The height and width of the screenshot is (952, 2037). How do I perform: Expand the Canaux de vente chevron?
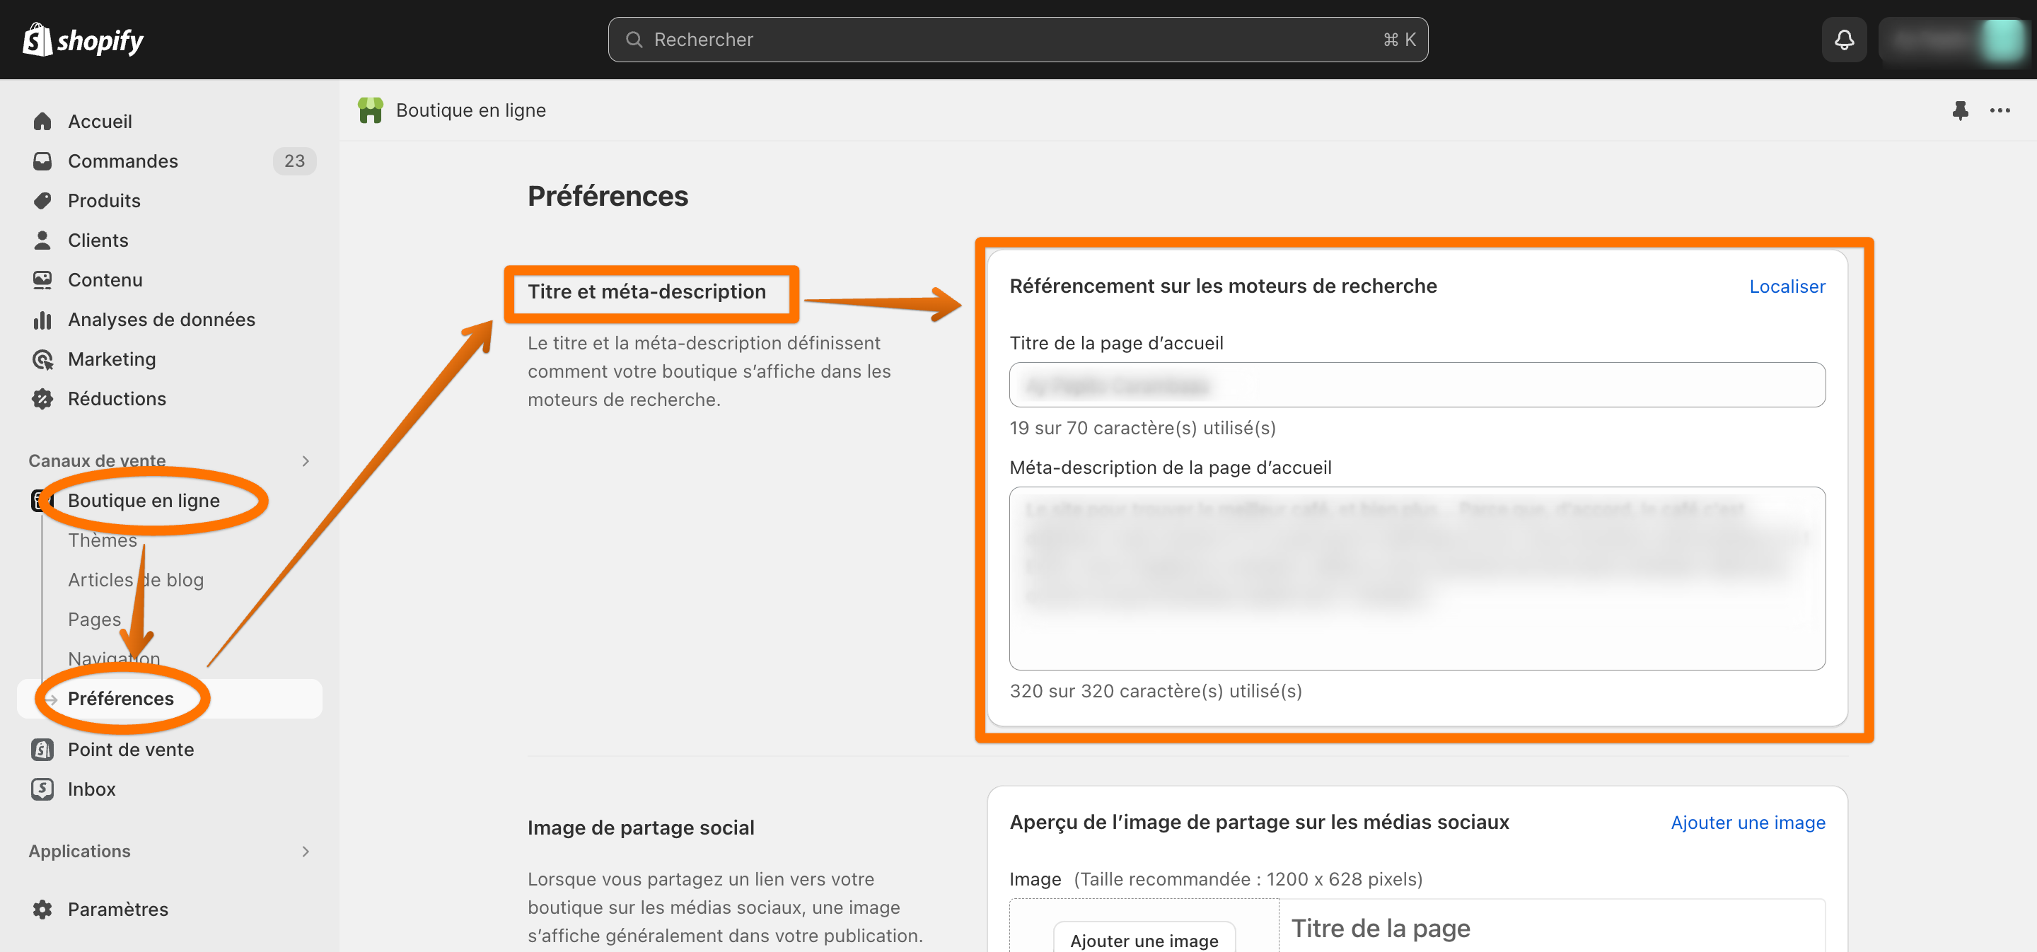point(306,460)
